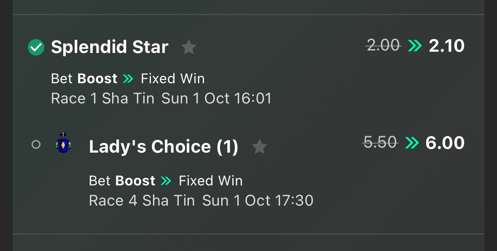Click Fixed Win label under Splendid Star
497x251 pixels.
173,79
